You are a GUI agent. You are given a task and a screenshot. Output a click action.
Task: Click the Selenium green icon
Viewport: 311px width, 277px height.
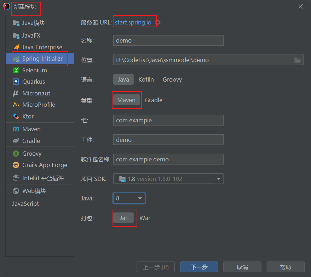16,70
